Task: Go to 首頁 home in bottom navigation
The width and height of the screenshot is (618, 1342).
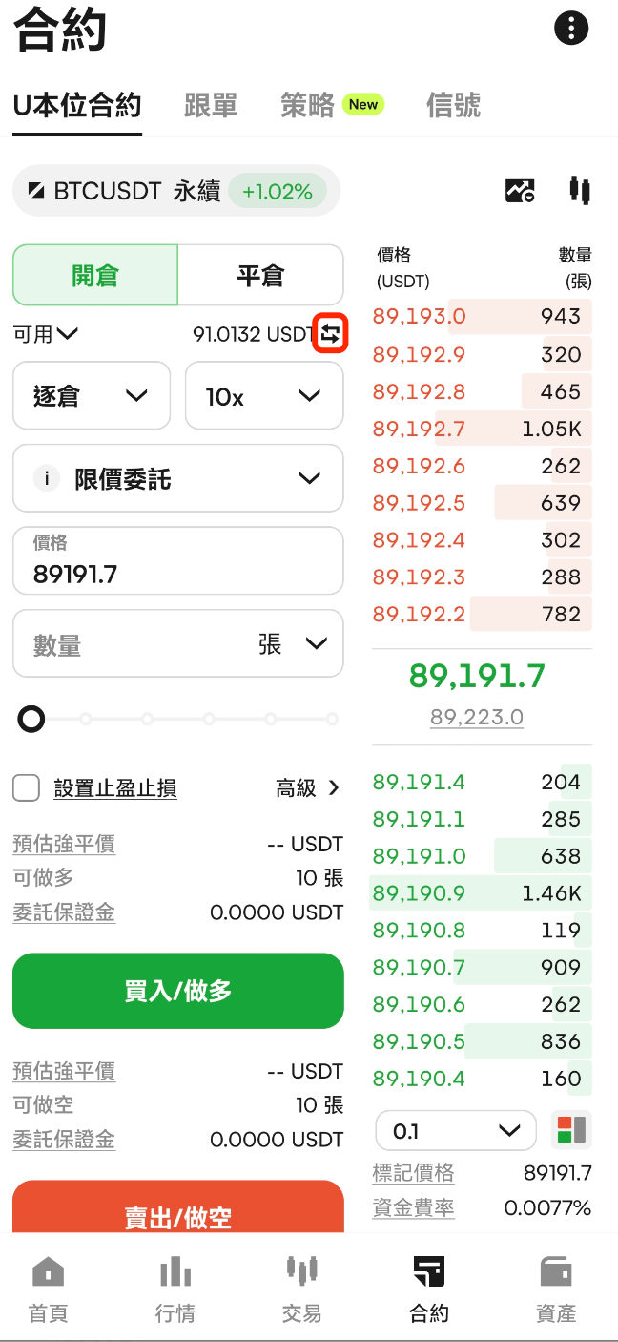Action: click(49, 1290)
